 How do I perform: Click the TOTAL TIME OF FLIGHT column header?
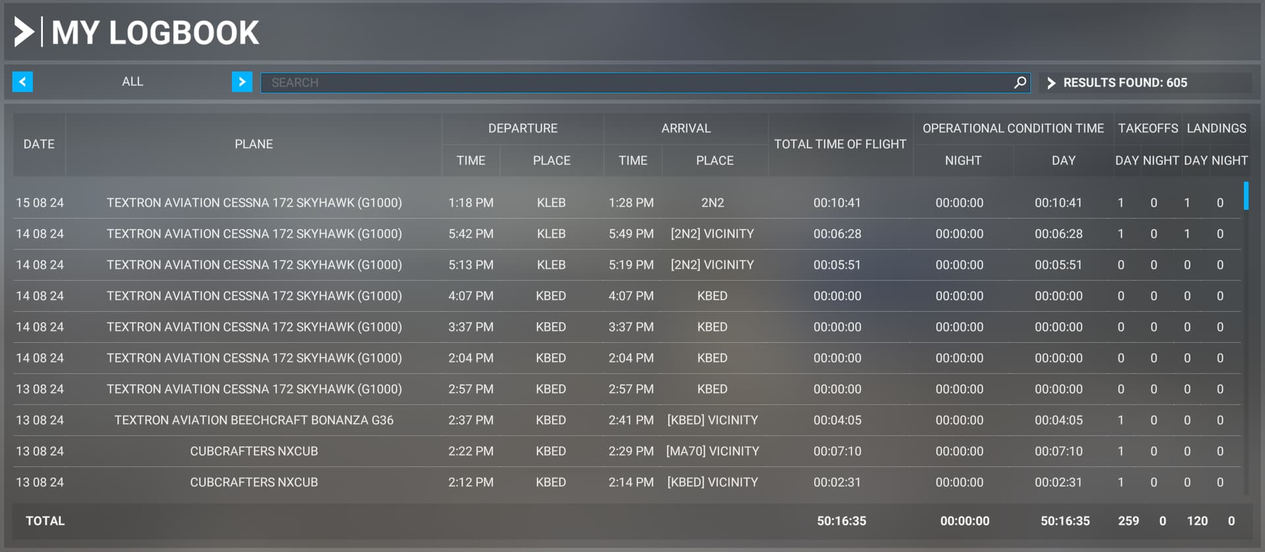(x=840, y=144)
